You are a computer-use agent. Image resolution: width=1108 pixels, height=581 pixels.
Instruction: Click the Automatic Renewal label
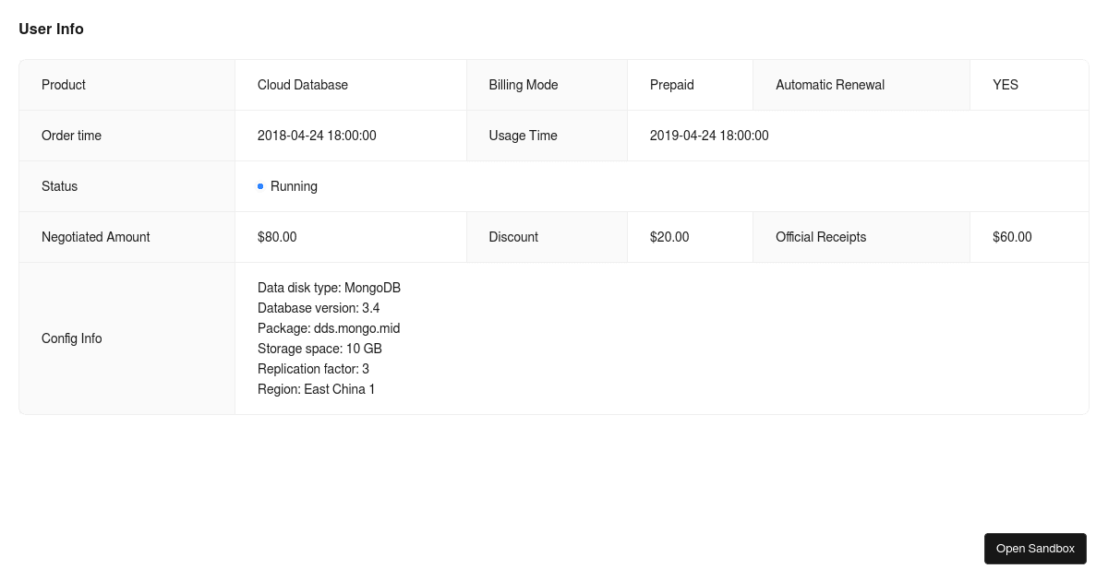click(830, 85)
